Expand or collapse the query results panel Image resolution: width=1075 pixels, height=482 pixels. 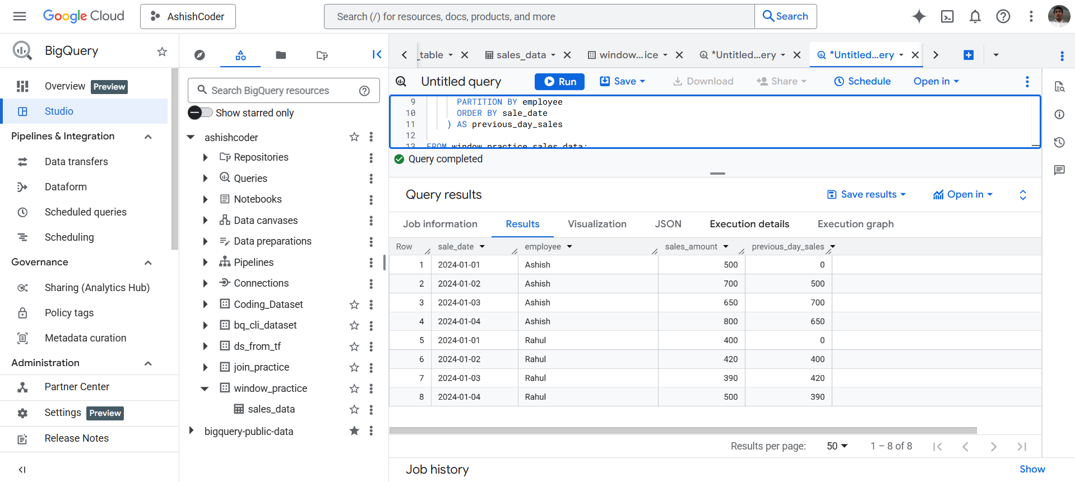click(x=1023, y=195)
